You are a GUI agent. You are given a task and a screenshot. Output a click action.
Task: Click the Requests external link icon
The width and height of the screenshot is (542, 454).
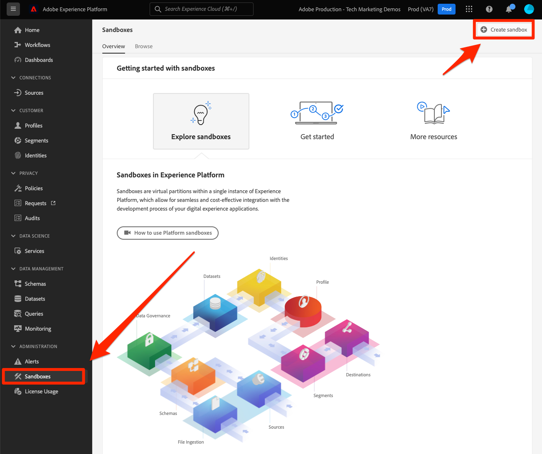53,203
